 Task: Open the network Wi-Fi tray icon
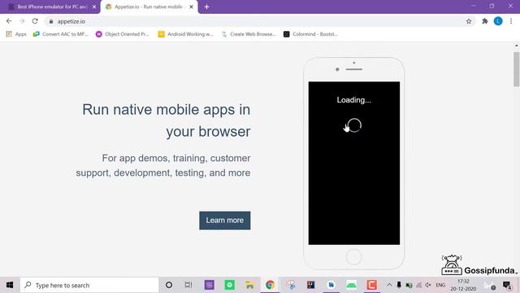point(419,285)
